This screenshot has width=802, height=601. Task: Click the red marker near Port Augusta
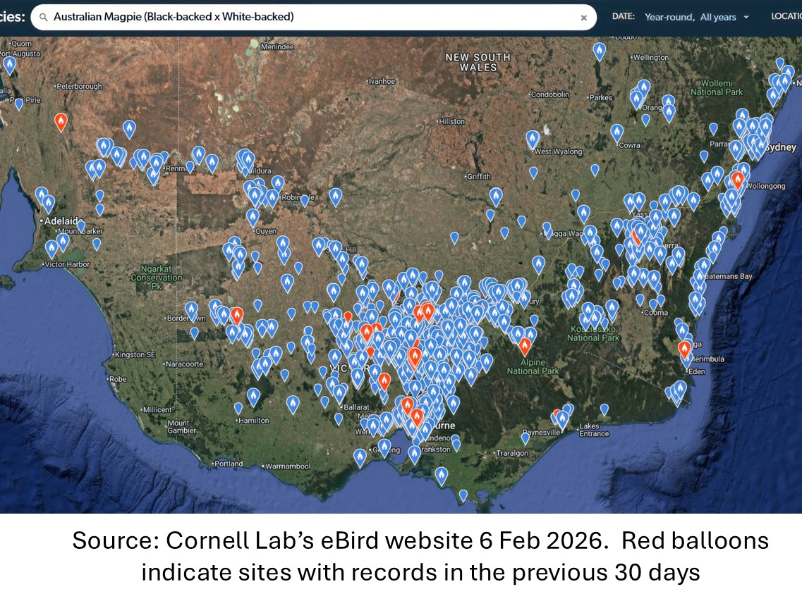click(x=61, y=122)
